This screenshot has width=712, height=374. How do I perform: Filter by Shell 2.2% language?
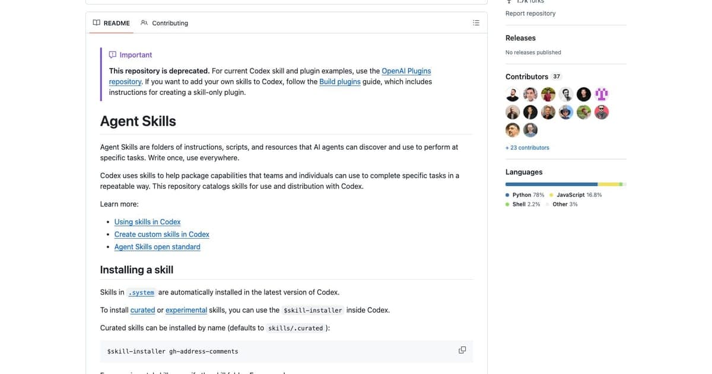click(523, 204)
